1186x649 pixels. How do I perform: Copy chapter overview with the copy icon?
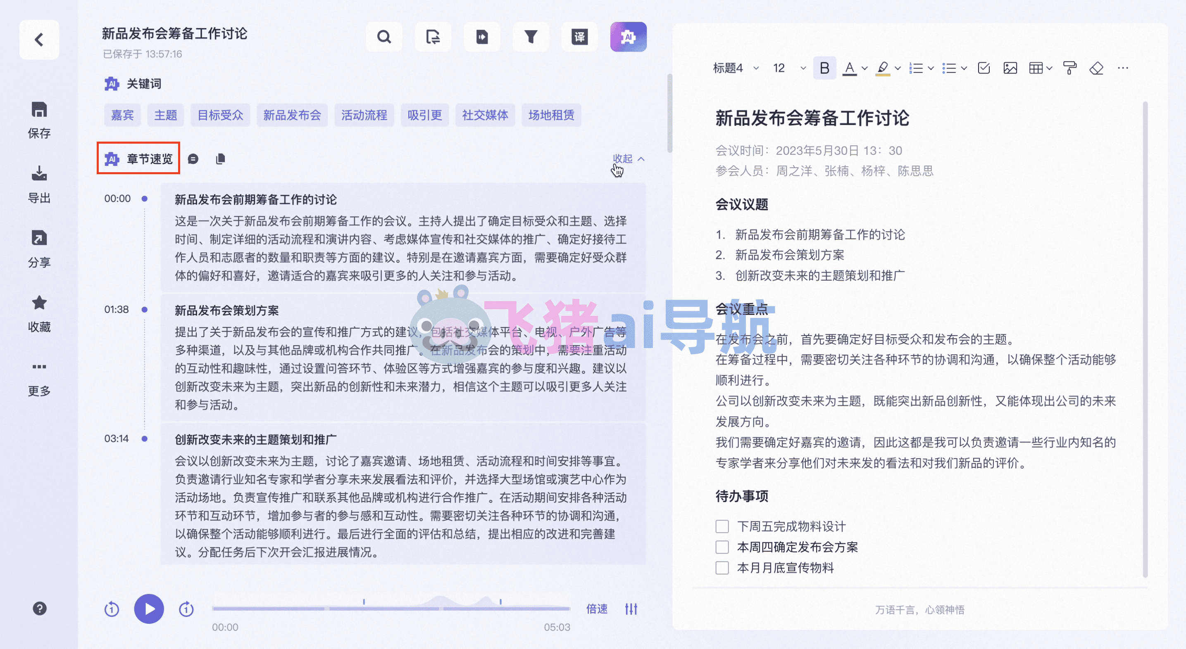[221, 159]
